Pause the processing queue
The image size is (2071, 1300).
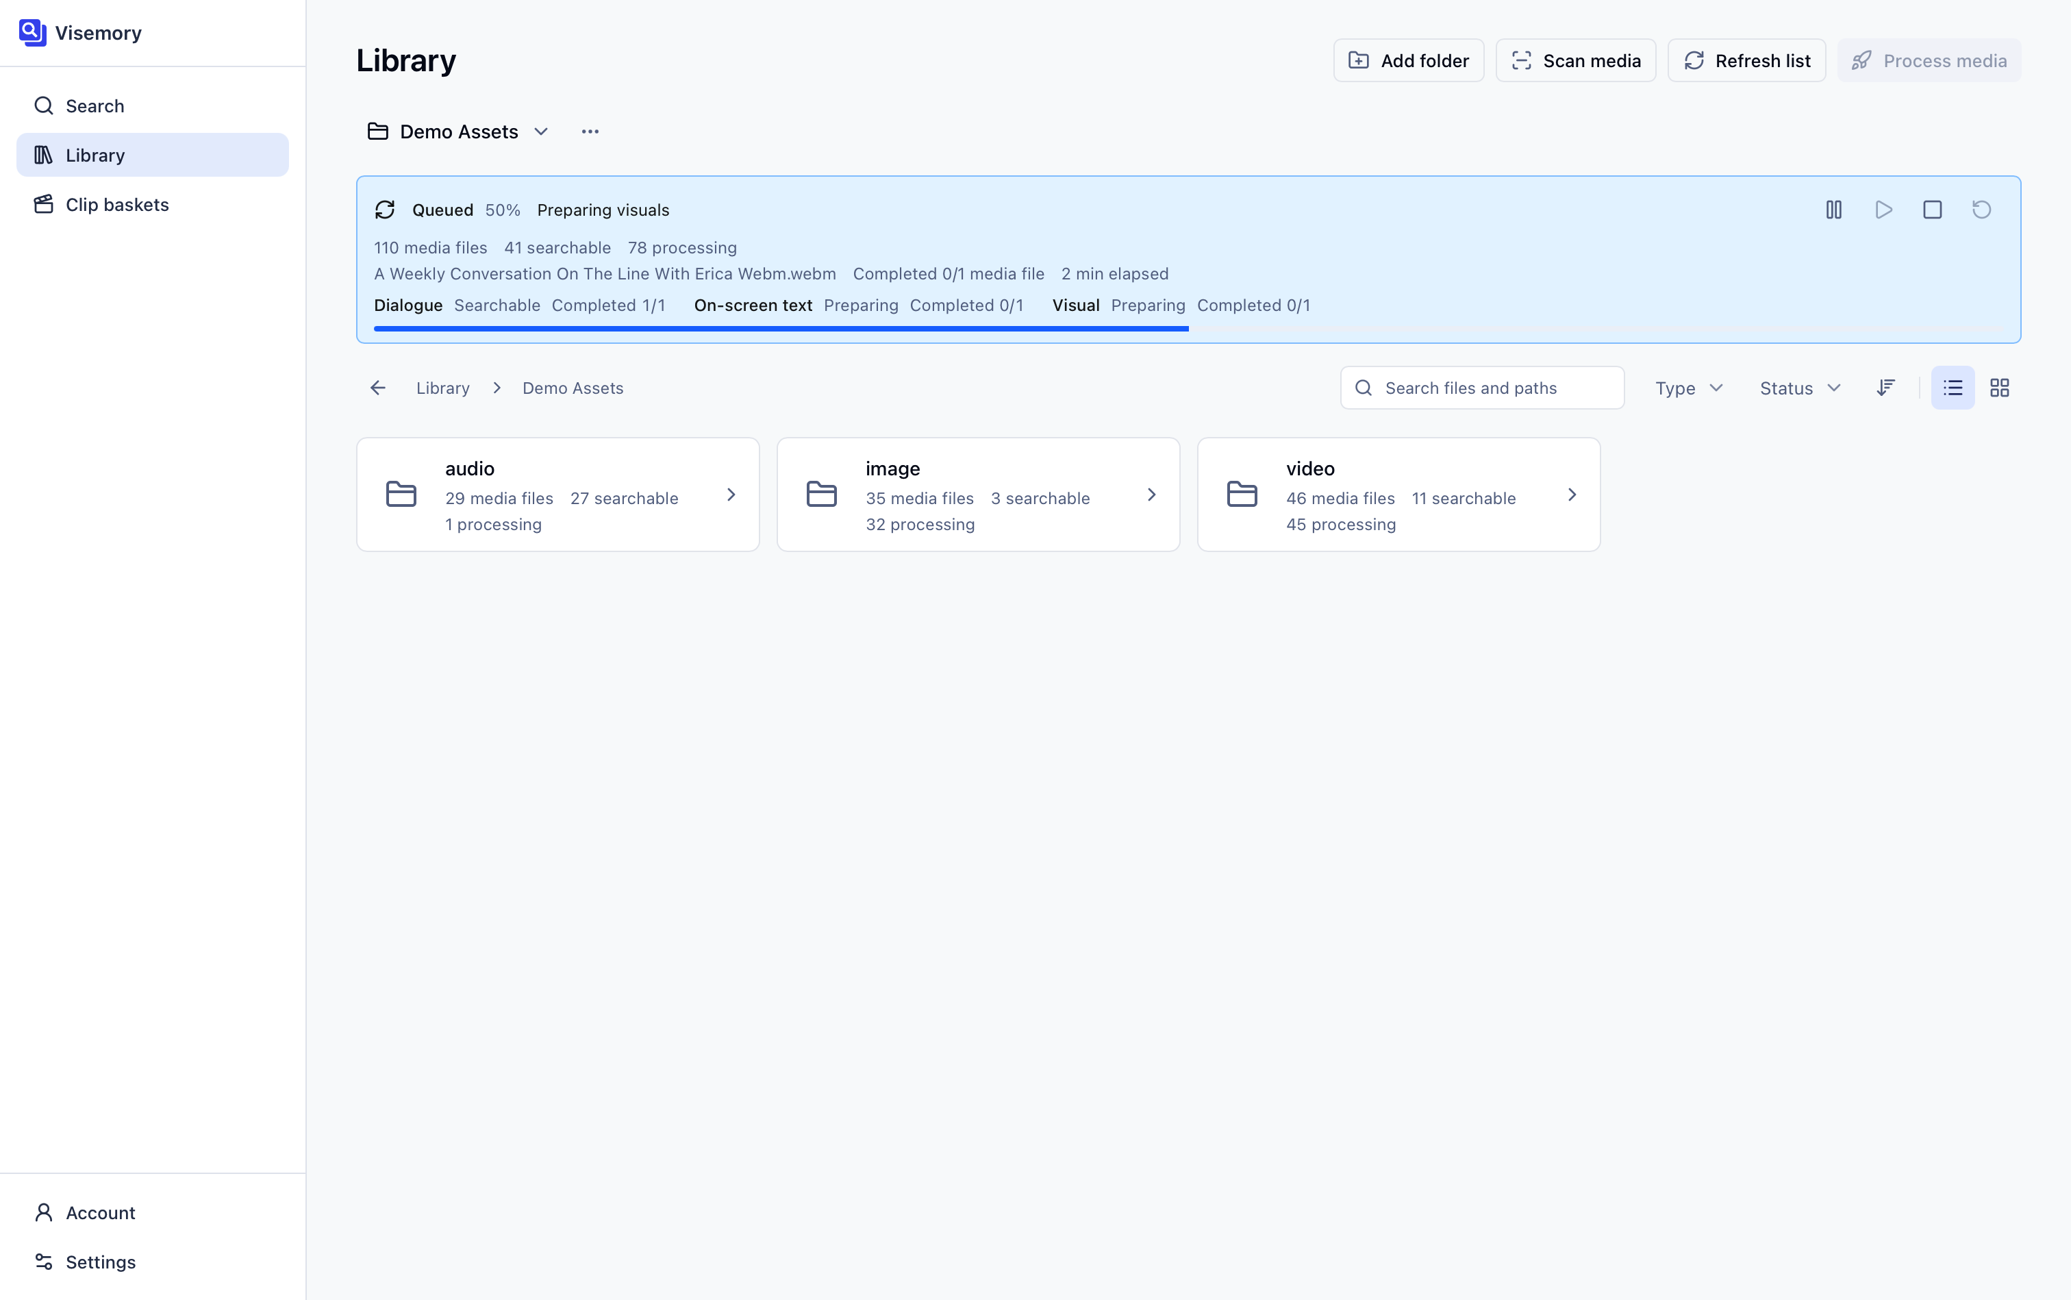coord(1834,210)
